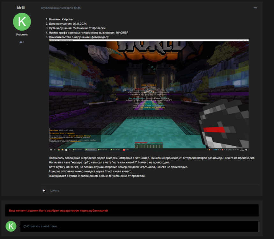Open kir1ll's large green avatar
The width and height of the screenshot is (274, 239).
22,22
